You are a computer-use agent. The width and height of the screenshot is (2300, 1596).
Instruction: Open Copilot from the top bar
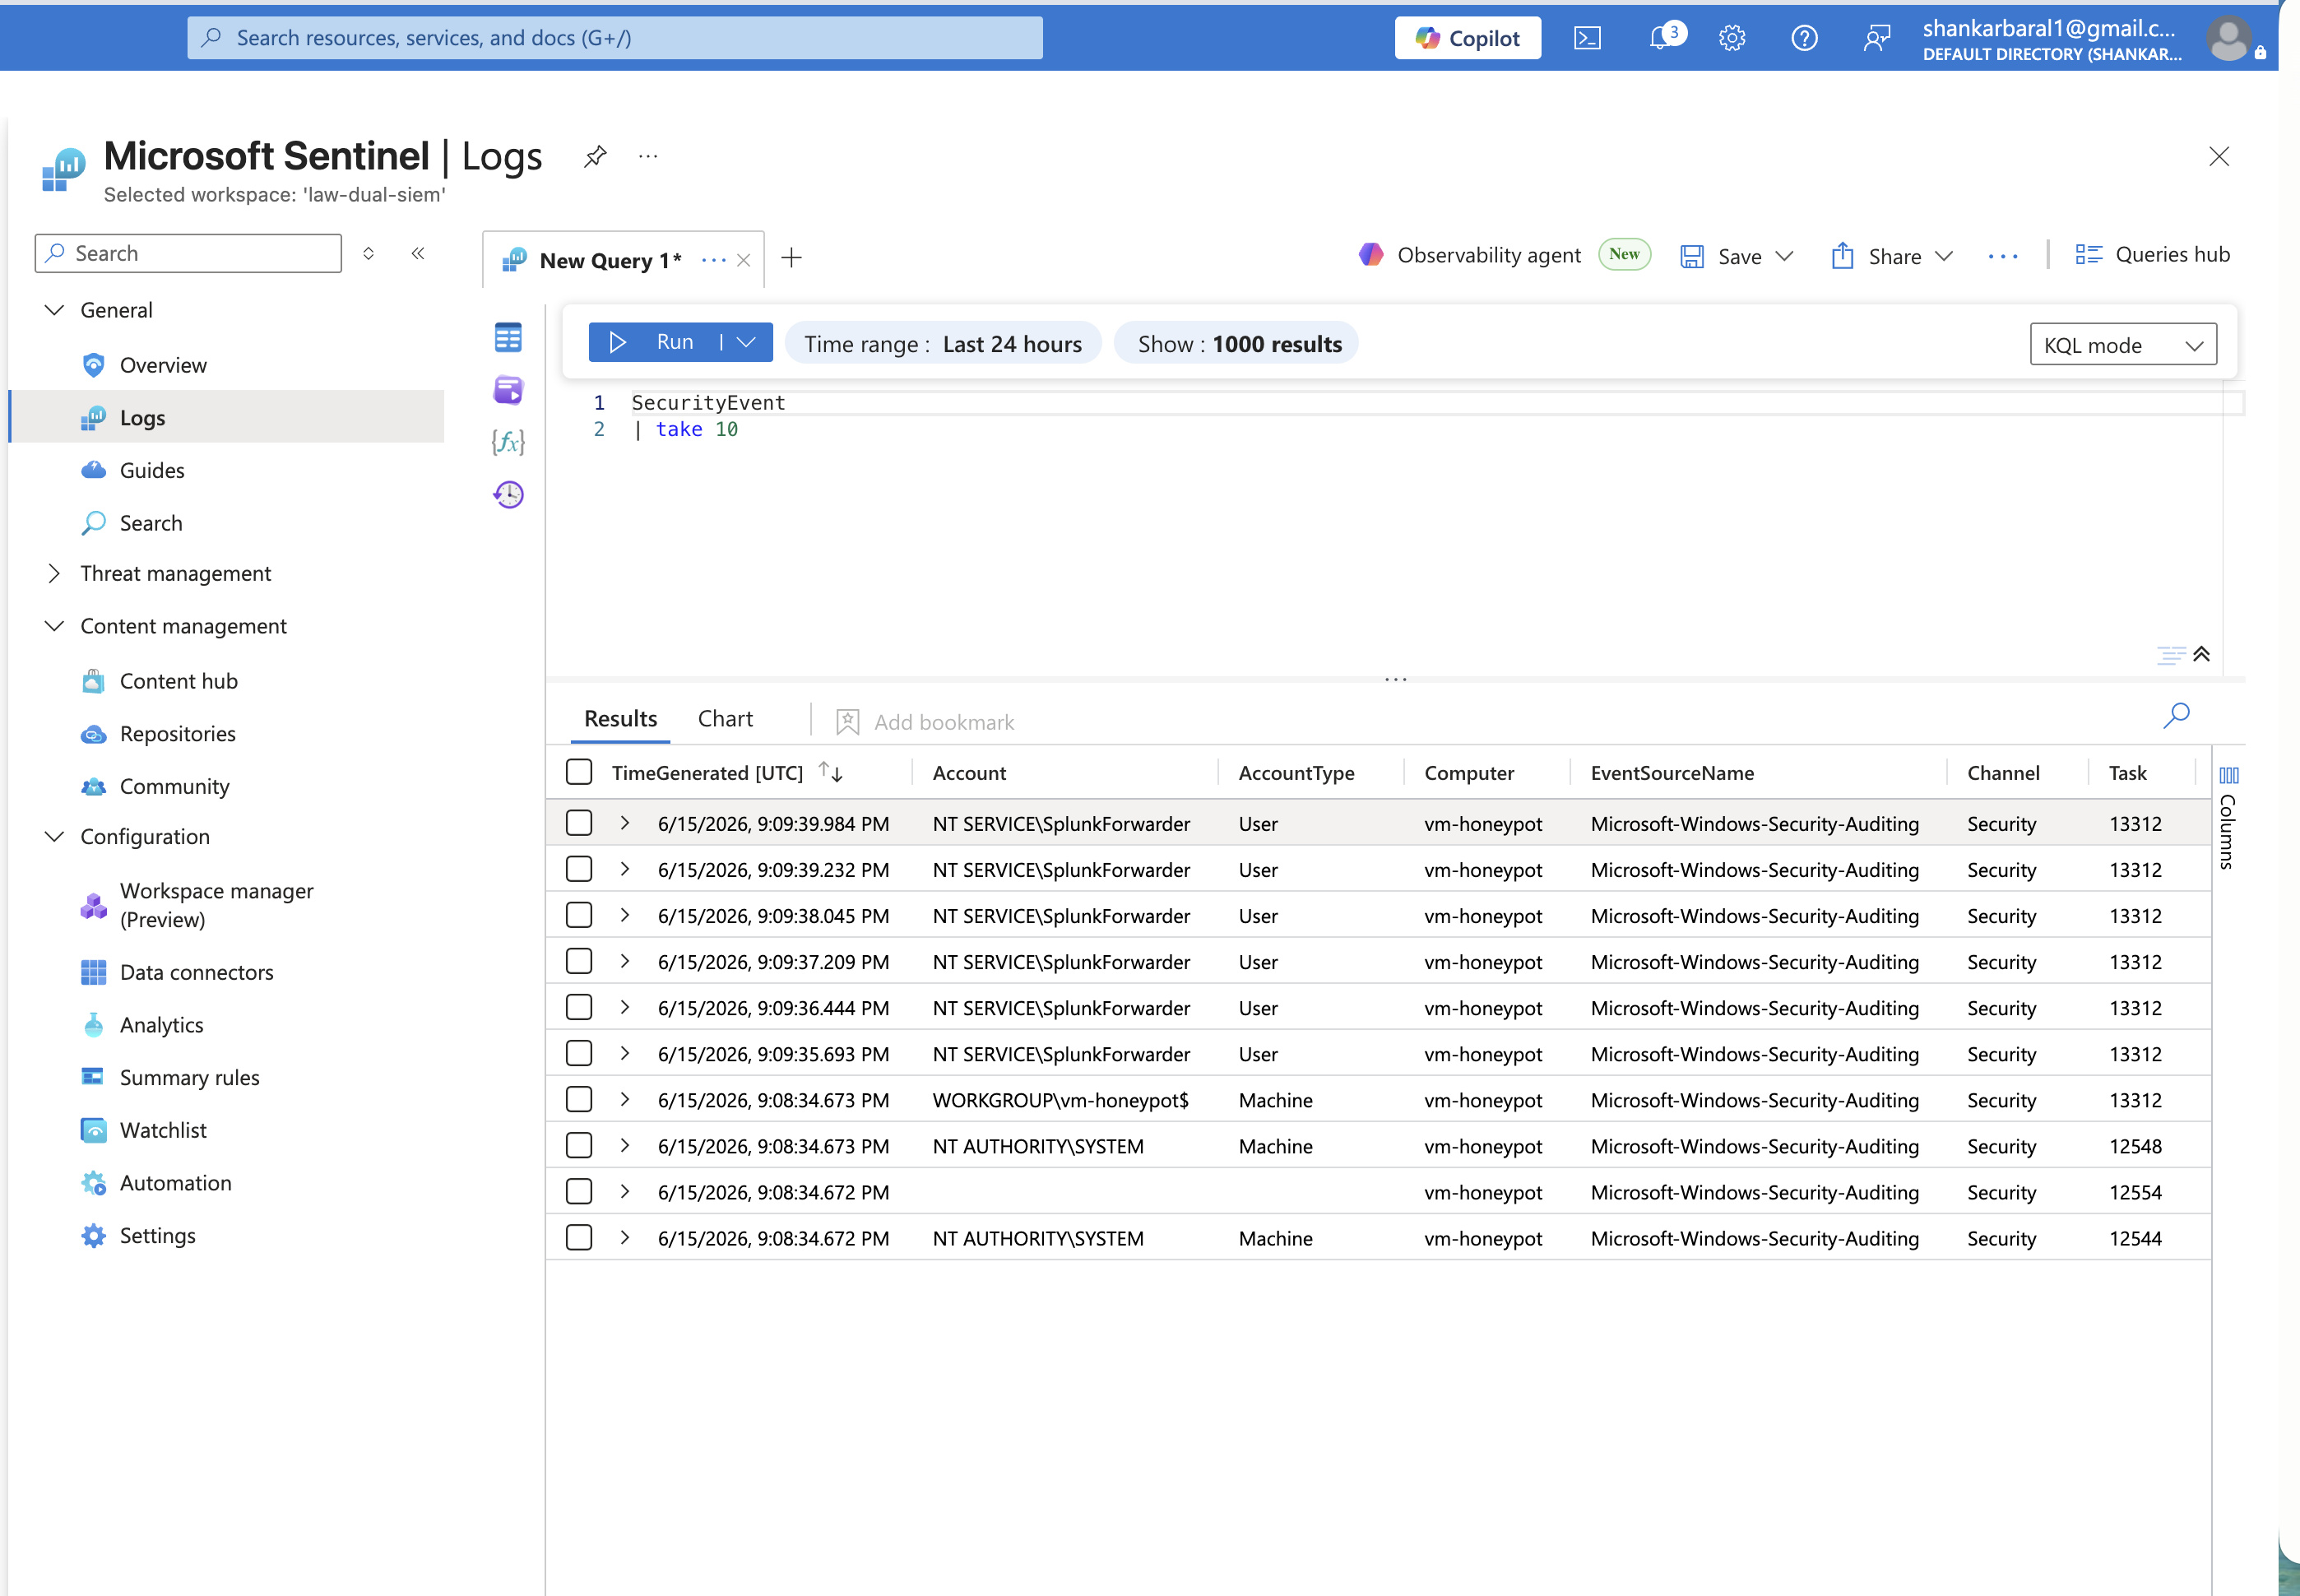point(1467,38)
